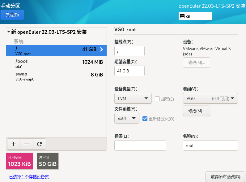Click the 8 GiB swap size value
Screen dimensions: 246x182
(x=97, y=75)
